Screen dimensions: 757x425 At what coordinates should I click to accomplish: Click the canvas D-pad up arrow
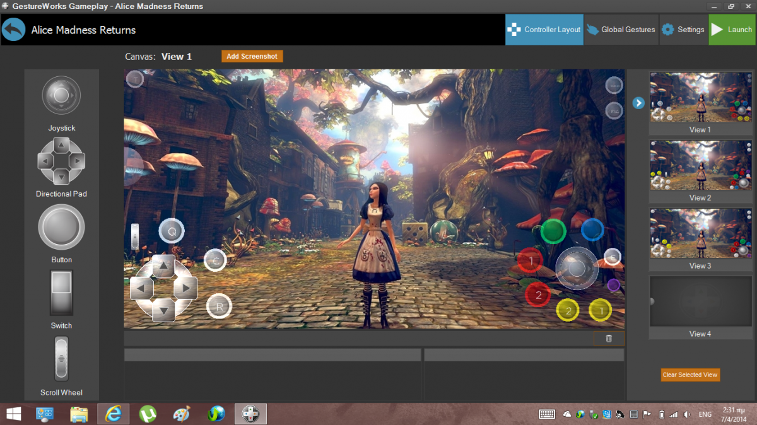(163, 266)
